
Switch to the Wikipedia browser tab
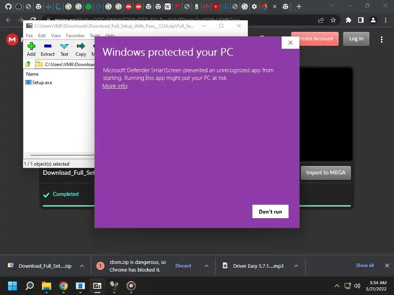tap(168, 7)
